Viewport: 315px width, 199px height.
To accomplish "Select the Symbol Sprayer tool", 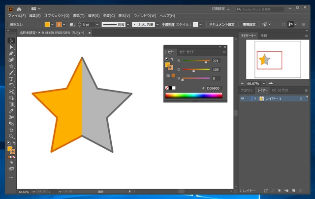I will point(11,117).
